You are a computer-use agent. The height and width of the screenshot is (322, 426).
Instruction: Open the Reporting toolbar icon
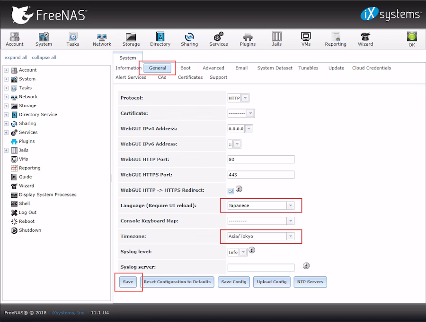click(x=336, y=39)
